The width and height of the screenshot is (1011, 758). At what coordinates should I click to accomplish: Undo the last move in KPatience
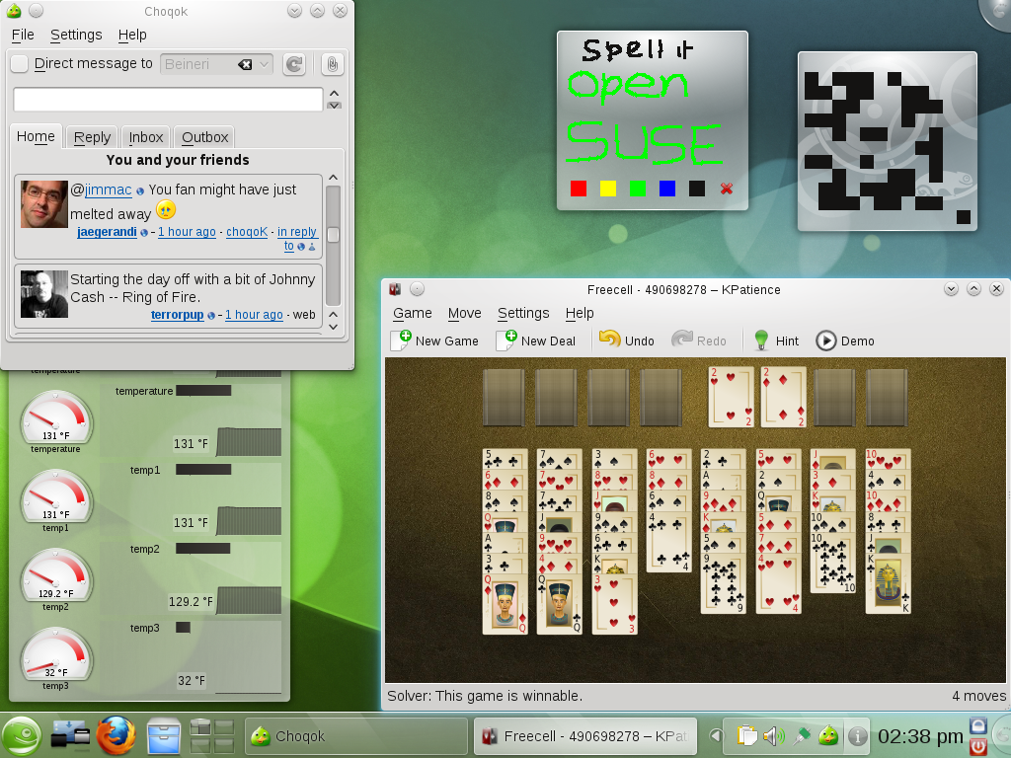tap(625, 341)
